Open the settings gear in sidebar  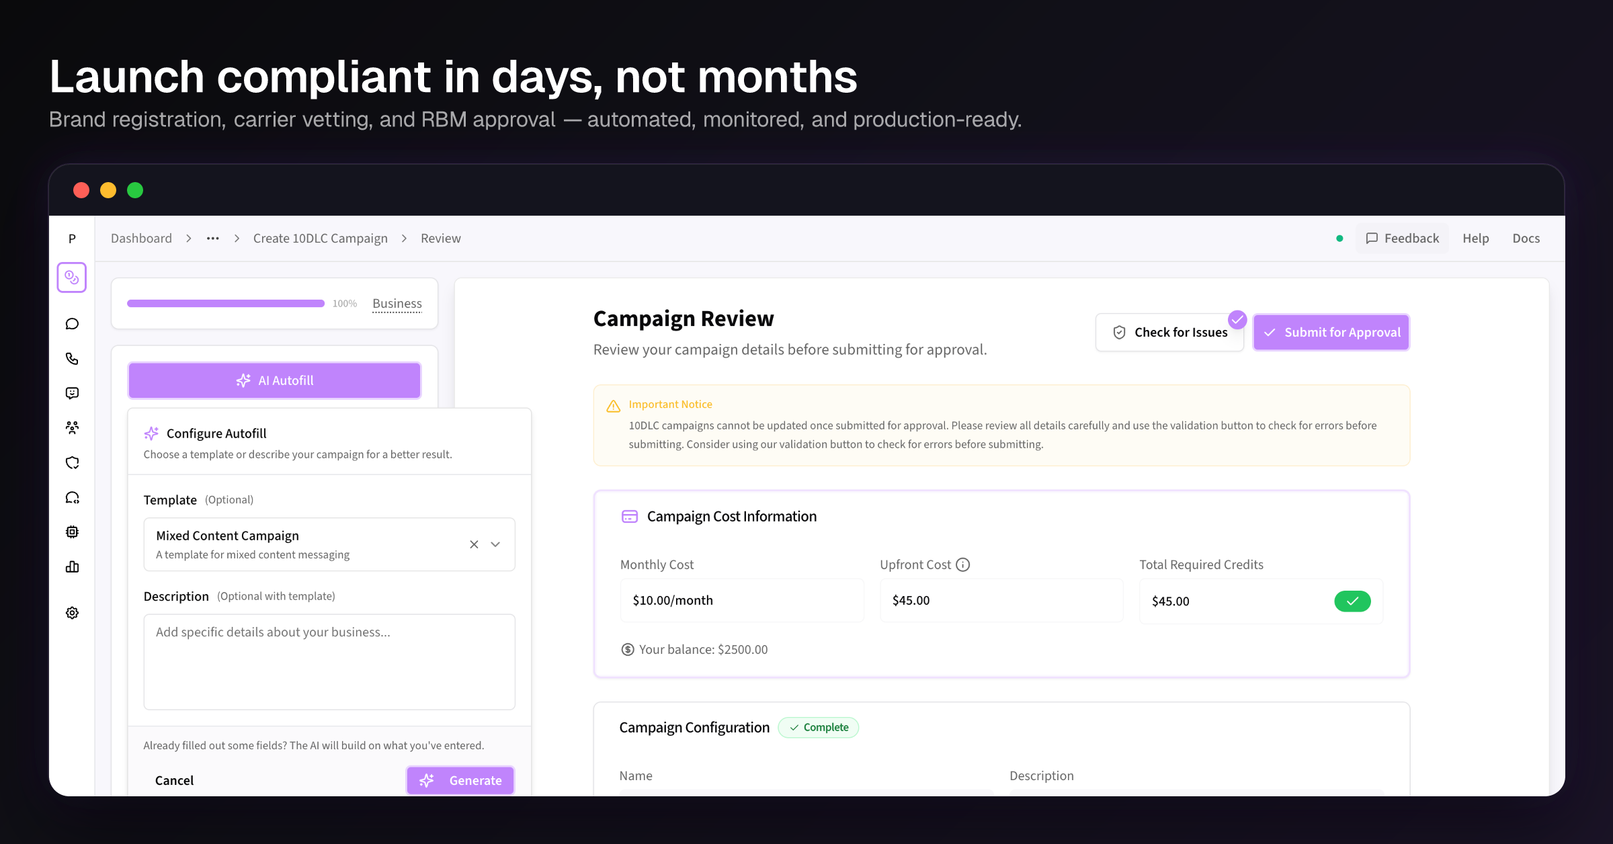click(72, 613)
